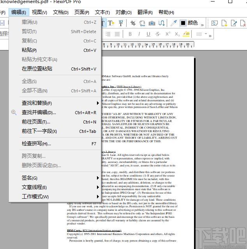Open the 帮助(H) menu

pyautogui.click(x=166, y=12)
